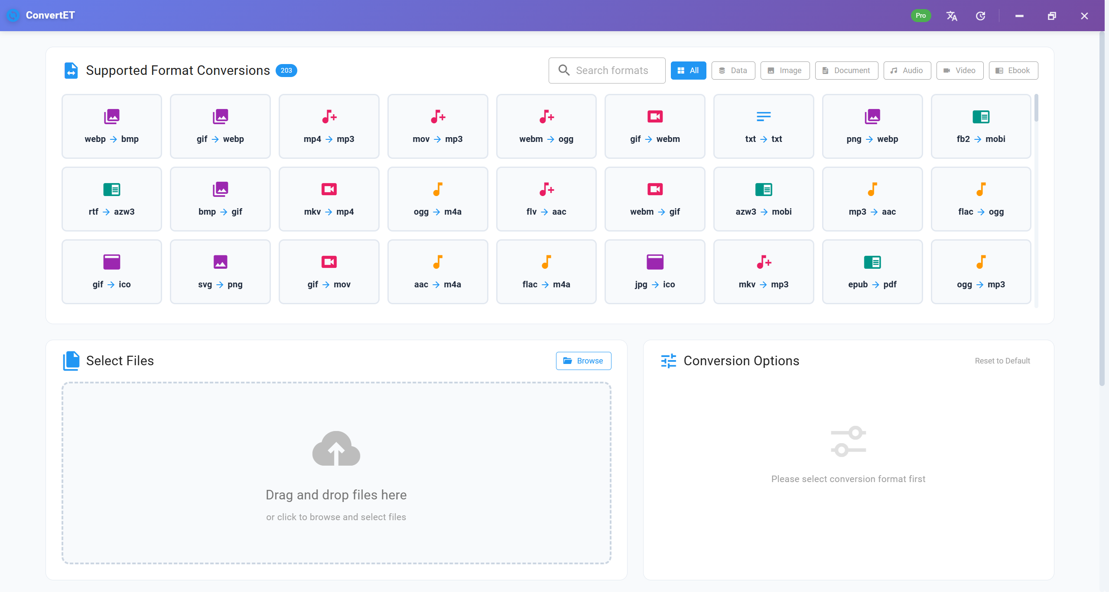This screenshot has height=592, width=1109.
Task: Click inside the Search formats field
Action: click(x=615, y=70)
